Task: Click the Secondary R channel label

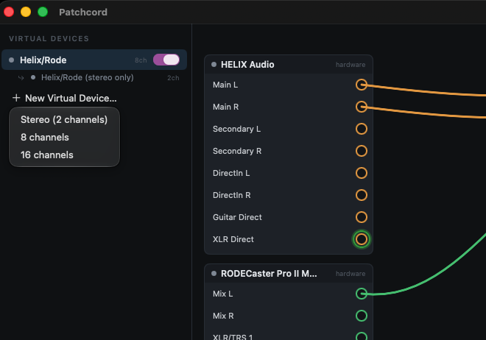Action: [237, 151]
